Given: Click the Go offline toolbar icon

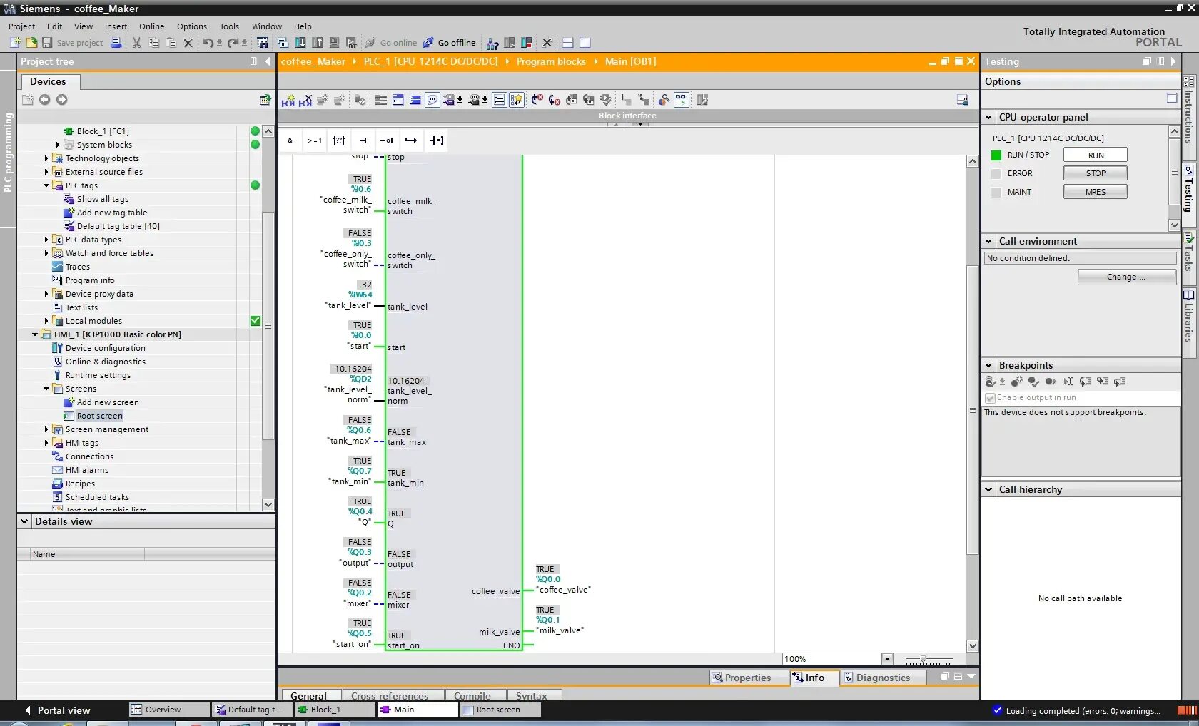Looking at the screenshot, I should point(428,43).
